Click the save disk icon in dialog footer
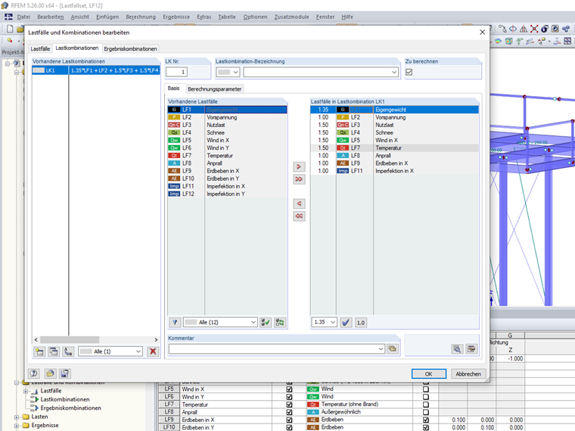This screenshot has height=431, width=575. pos(64,374)
